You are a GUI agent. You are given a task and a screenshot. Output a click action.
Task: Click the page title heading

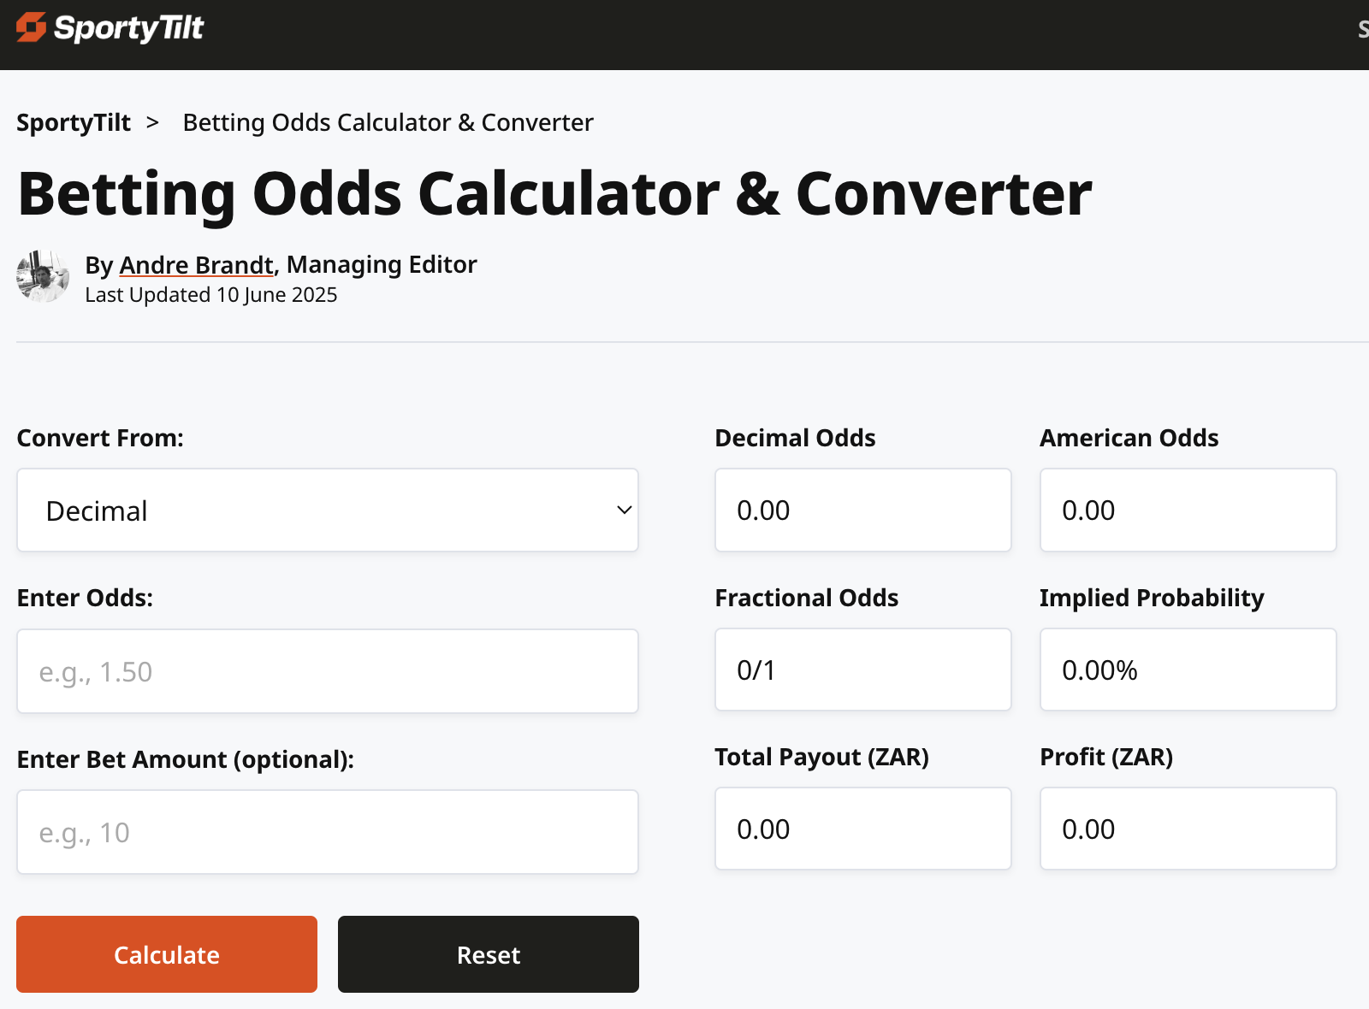pyautogui.click(x=554, y=193)
